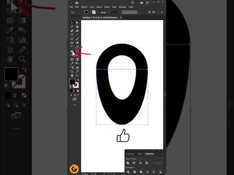Click the black fill swatch in control bar

click(86, 12)
